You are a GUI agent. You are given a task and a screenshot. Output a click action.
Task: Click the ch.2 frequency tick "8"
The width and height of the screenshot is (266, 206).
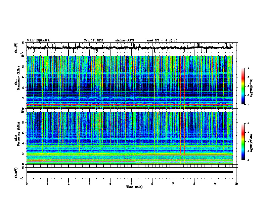[24, 123]
